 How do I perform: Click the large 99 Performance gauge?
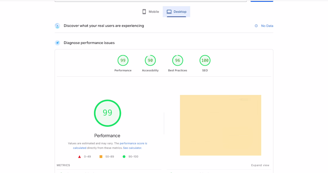tap(107, 113)
